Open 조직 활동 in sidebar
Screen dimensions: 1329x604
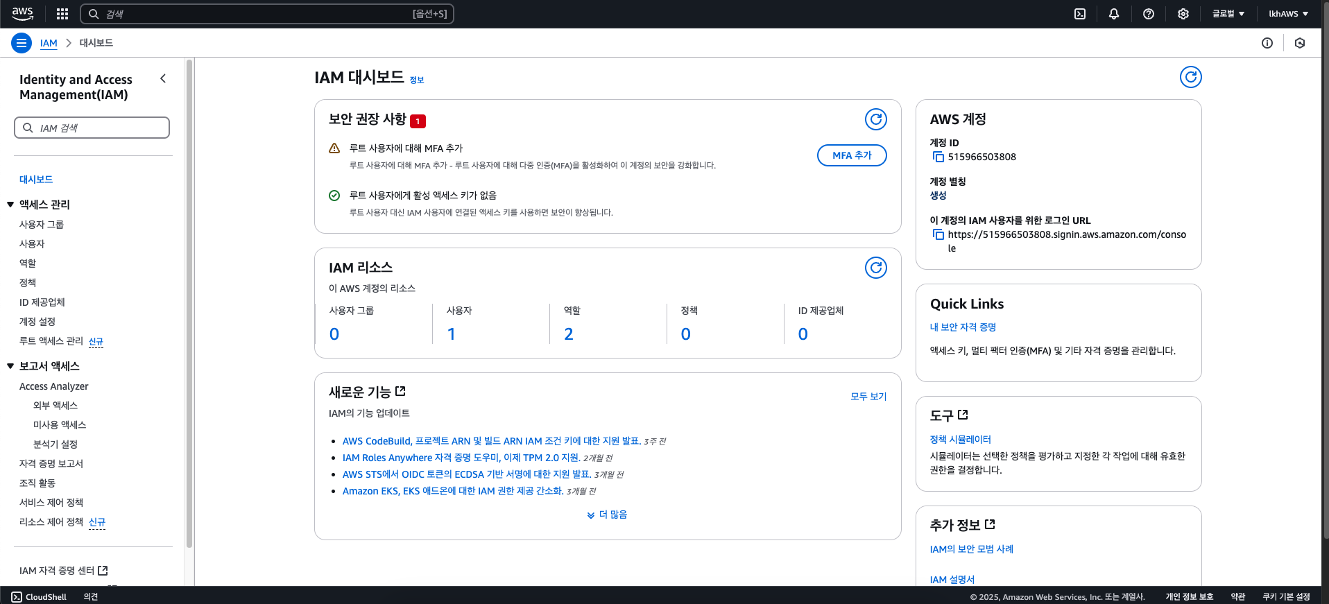(37, 483)
